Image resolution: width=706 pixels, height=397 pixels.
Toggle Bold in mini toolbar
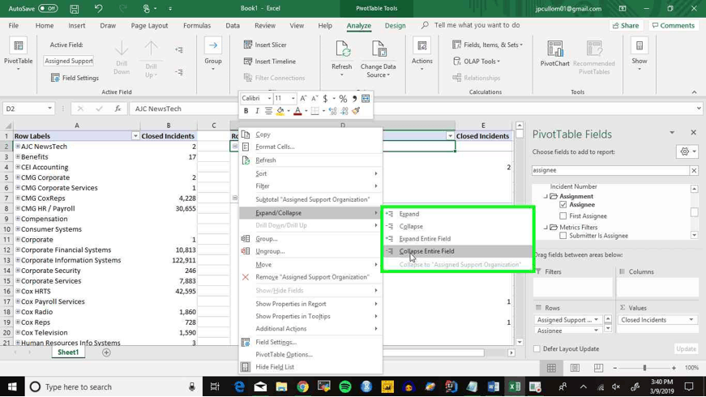[x=246, y=111]
